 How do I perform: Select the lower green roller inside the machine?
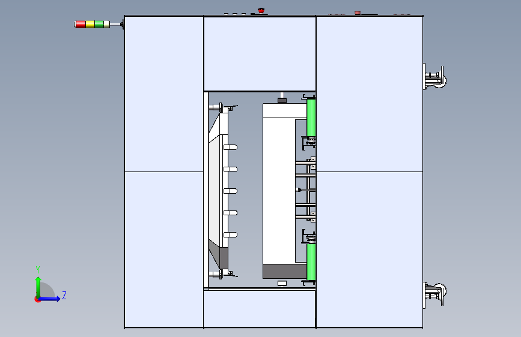pos(311,262)
